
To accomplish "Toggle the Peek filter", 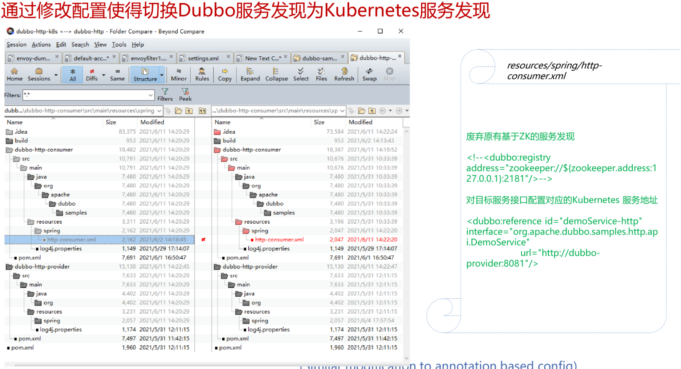I will [185, 95].
